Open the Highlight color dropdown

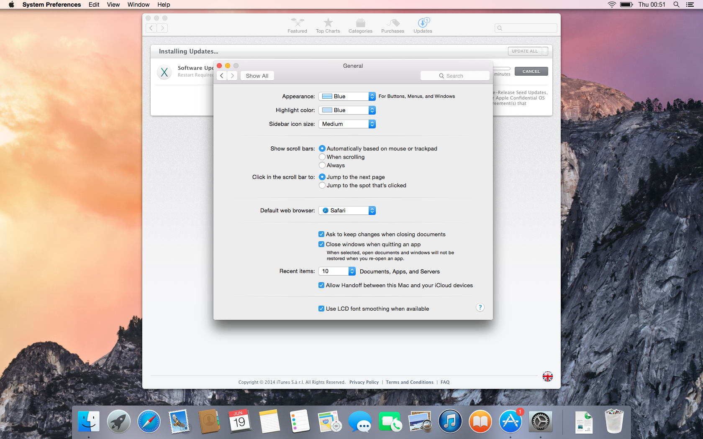point(347,110)
